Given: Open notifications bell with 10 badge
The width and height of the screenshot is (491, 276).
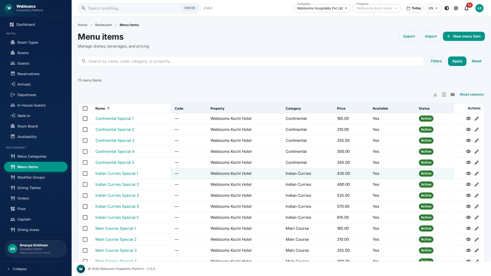Looking at the screenshot, I should (466, 8).
